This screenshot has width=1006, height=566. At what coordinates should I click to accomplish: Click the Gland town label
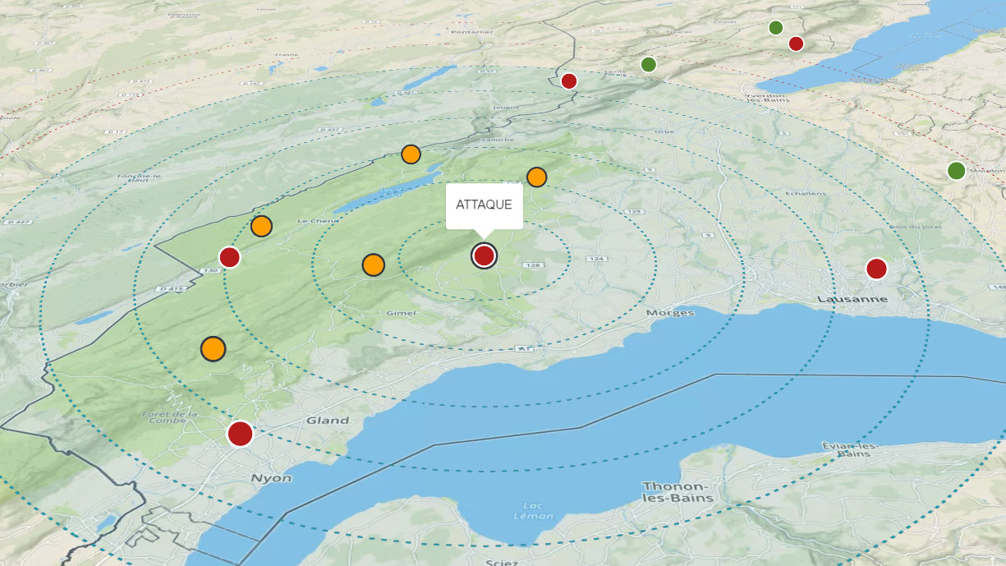(x=327, y=421)
